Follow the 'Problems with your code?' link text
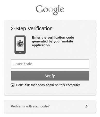 click(30, 106)
